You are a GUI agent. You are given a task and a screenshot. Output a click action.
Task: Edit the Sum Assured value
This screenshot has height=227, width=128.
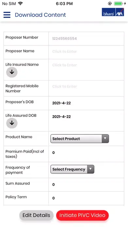click(54, 185)
